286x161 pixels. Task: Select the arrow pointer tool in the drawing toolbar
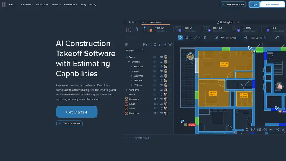click(x=180, y=38)
